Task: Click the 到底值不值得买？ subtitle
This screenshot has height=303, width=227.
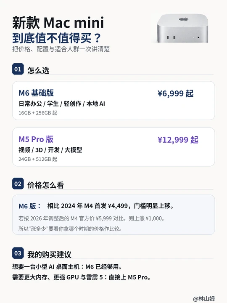Action: point(57,38)
